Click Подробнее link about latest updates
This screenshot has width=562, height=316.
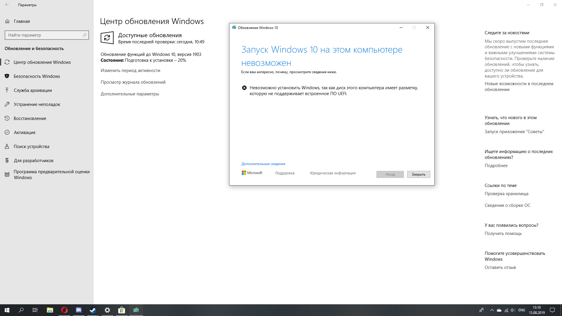(x=496, y=166)
